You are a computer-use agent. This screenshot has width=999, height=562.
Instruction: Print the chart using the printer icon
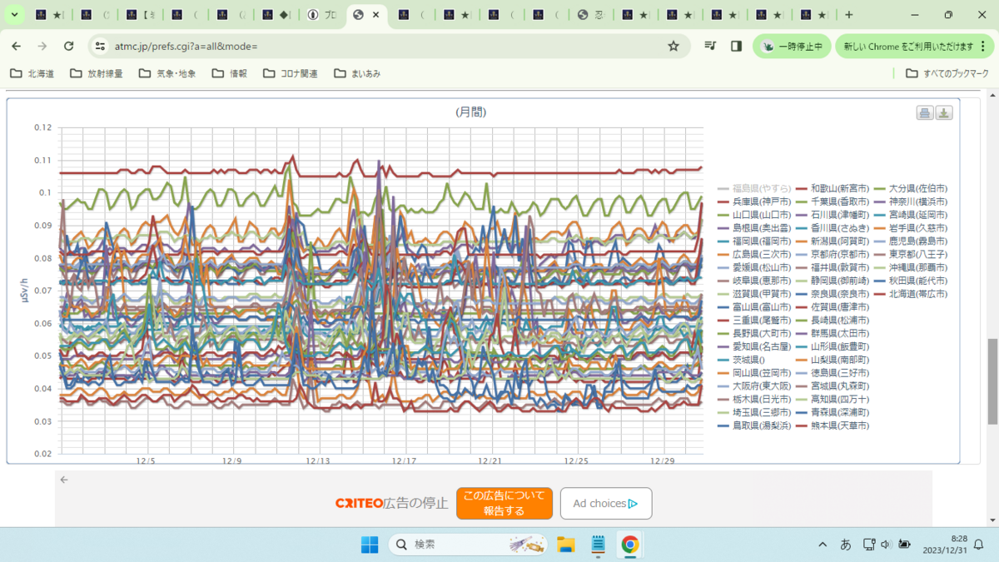[925, 113]
